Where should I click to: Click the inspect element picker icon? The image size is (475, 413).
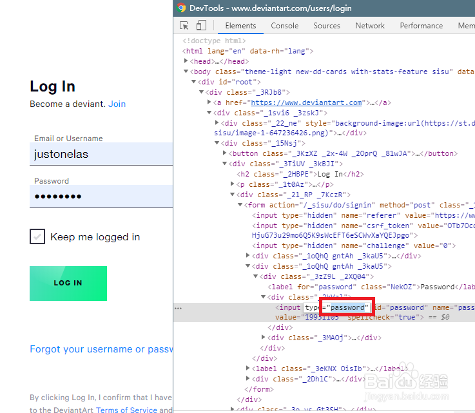[184, 25]
